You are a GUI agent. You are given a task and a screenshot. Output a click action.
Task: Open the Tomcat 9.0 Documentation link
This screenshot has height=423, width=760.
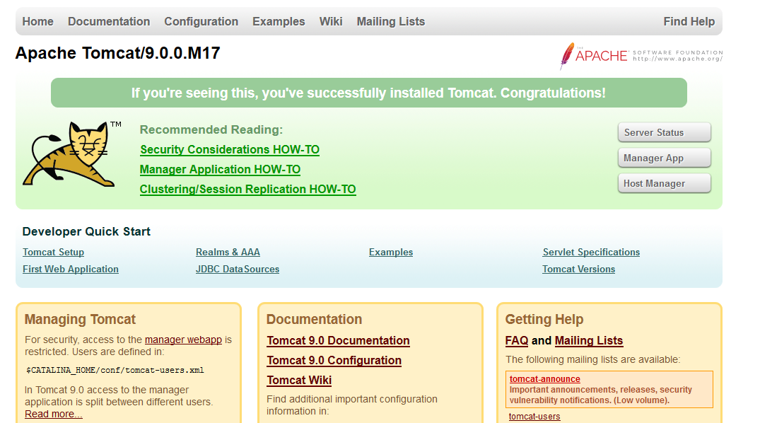[339, 340]
